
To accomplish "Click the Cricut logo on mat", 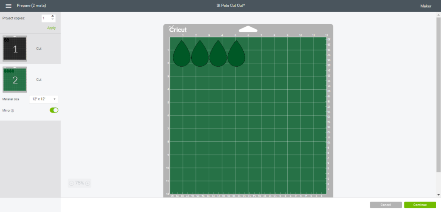I will click(177, 29).
